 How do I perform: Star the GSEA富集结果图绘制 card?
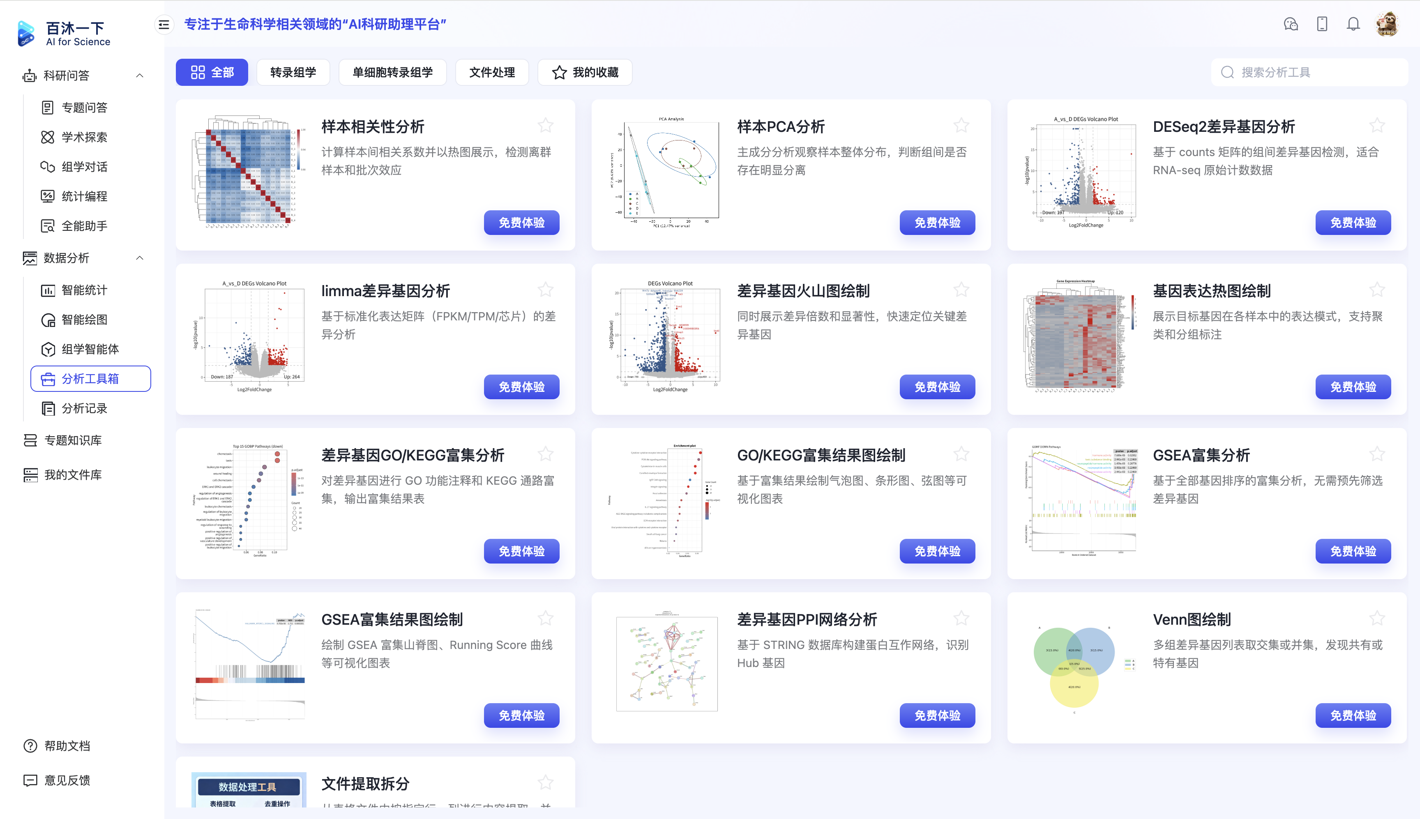[x=545, y=618]
